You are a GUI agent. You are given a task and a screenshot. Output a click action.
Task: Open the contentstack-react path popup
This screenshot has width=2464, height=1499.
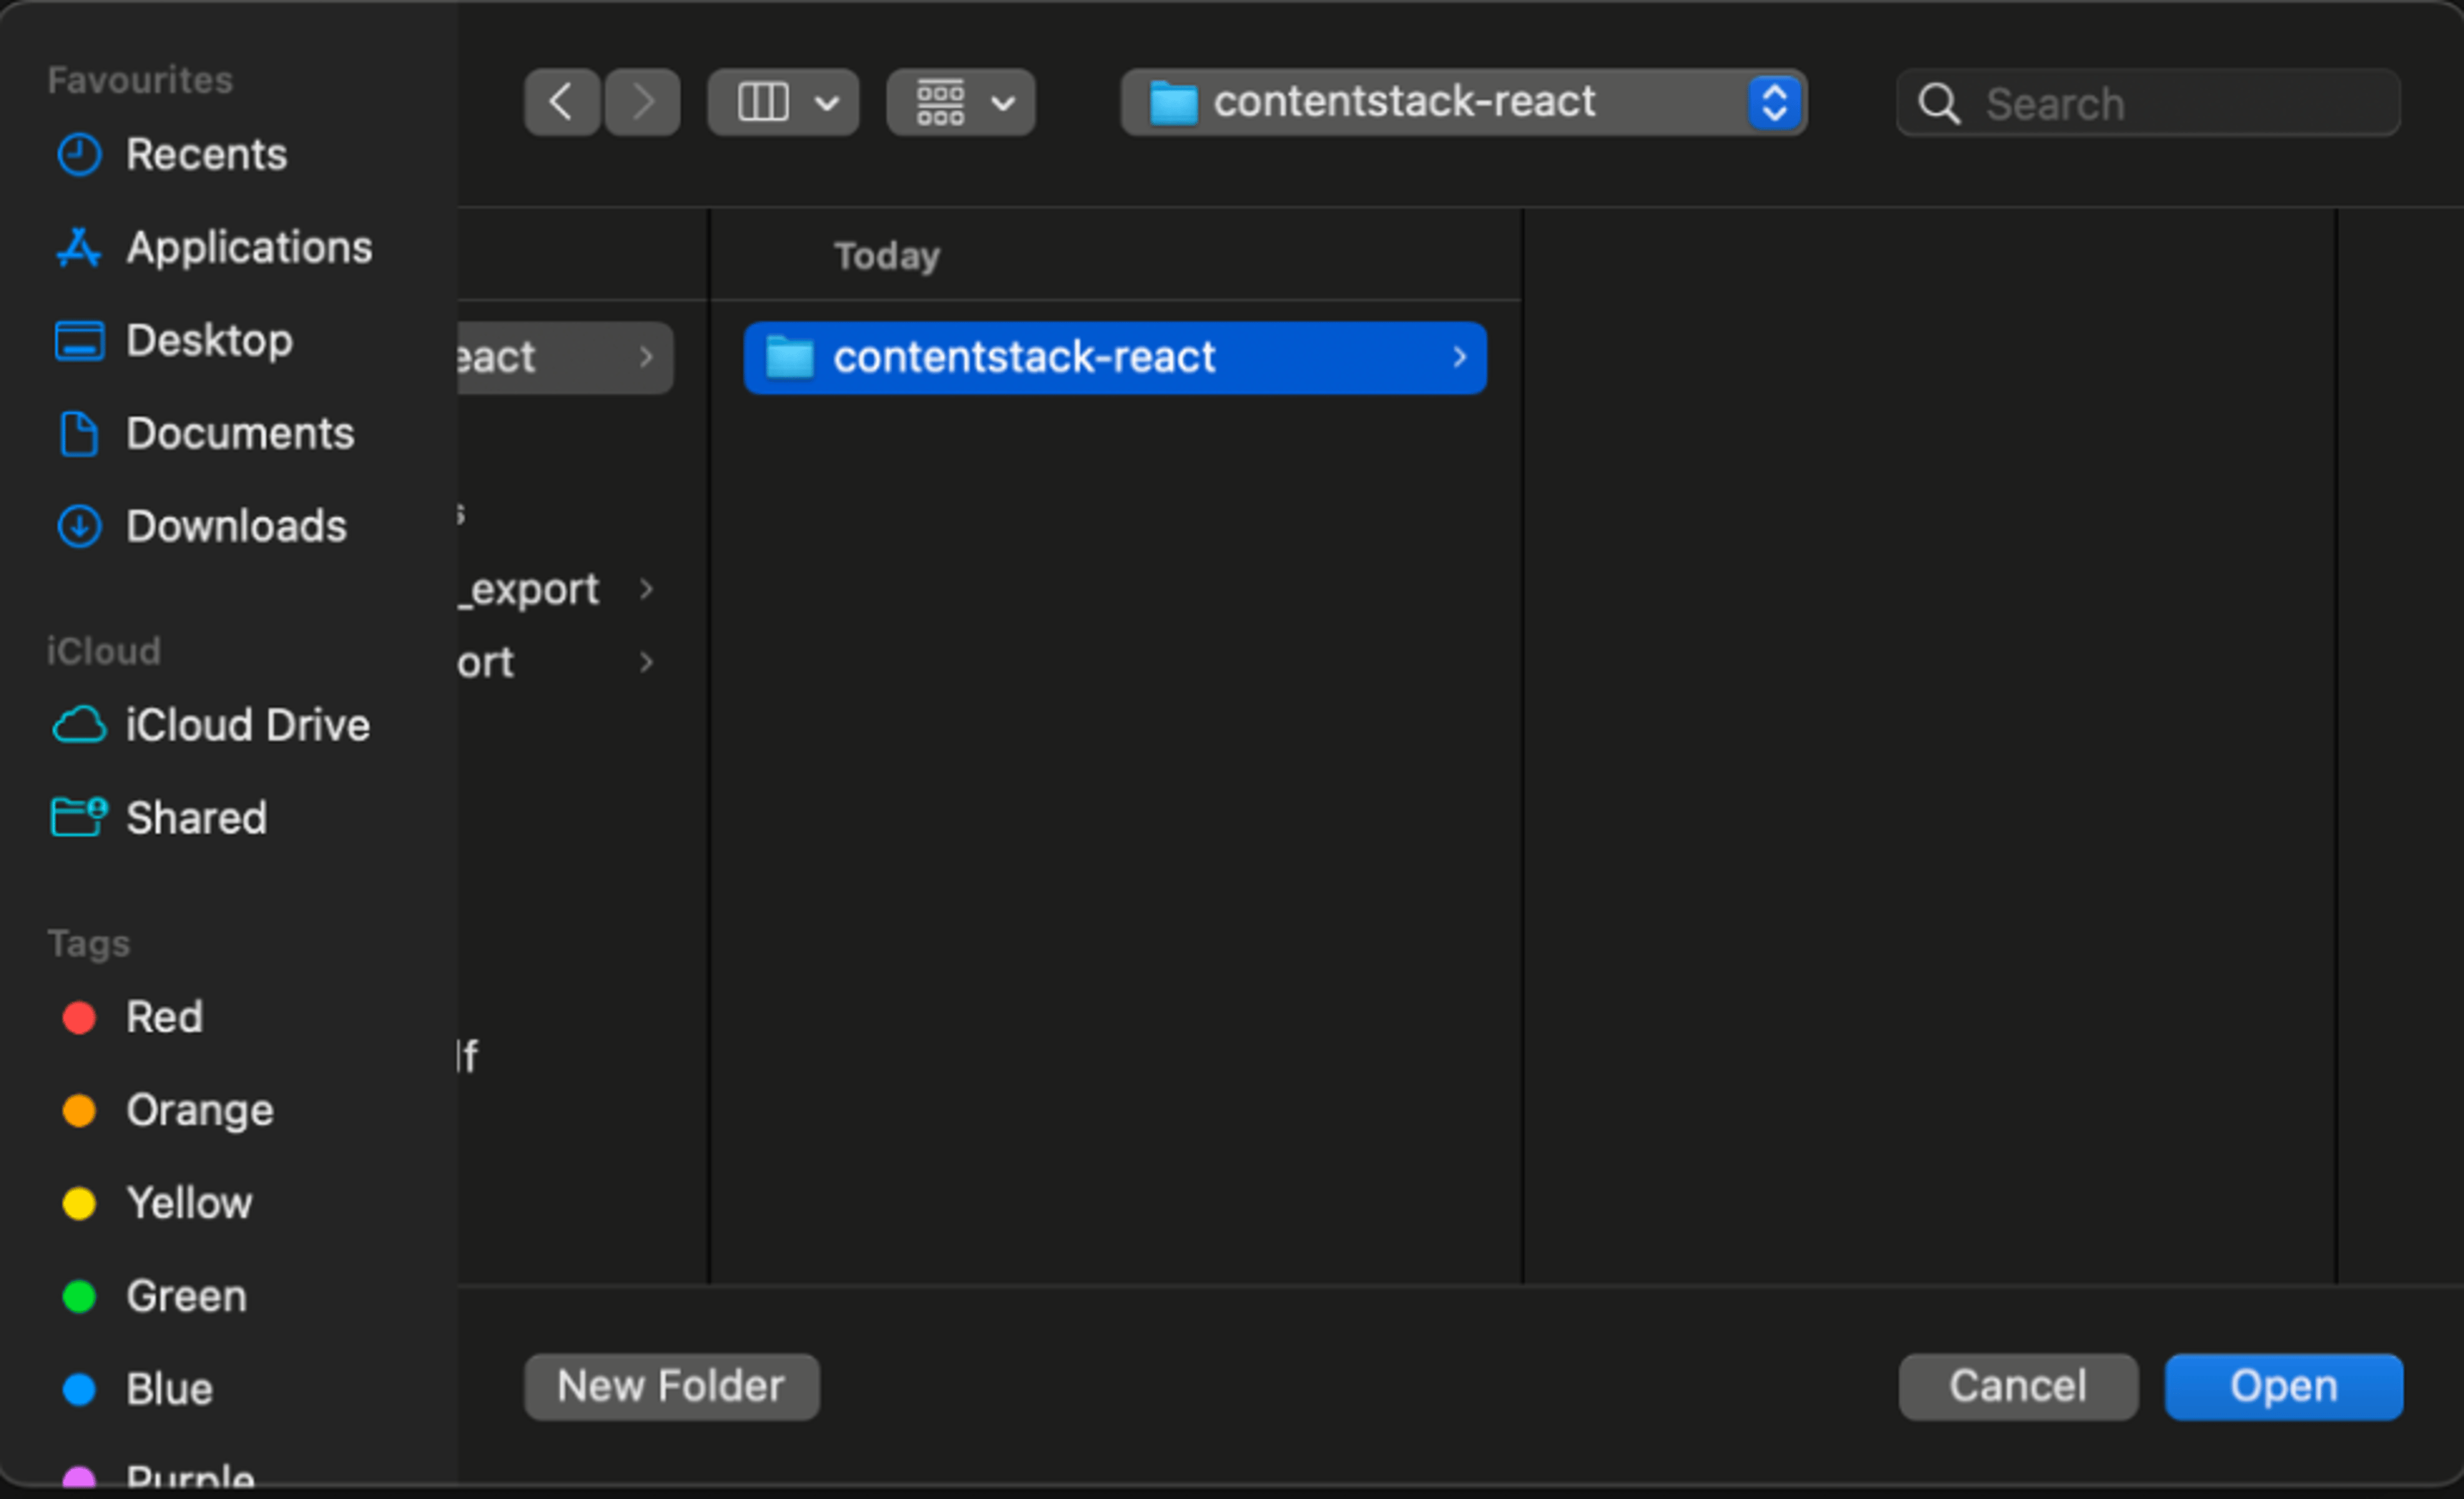pos(1464,102)
